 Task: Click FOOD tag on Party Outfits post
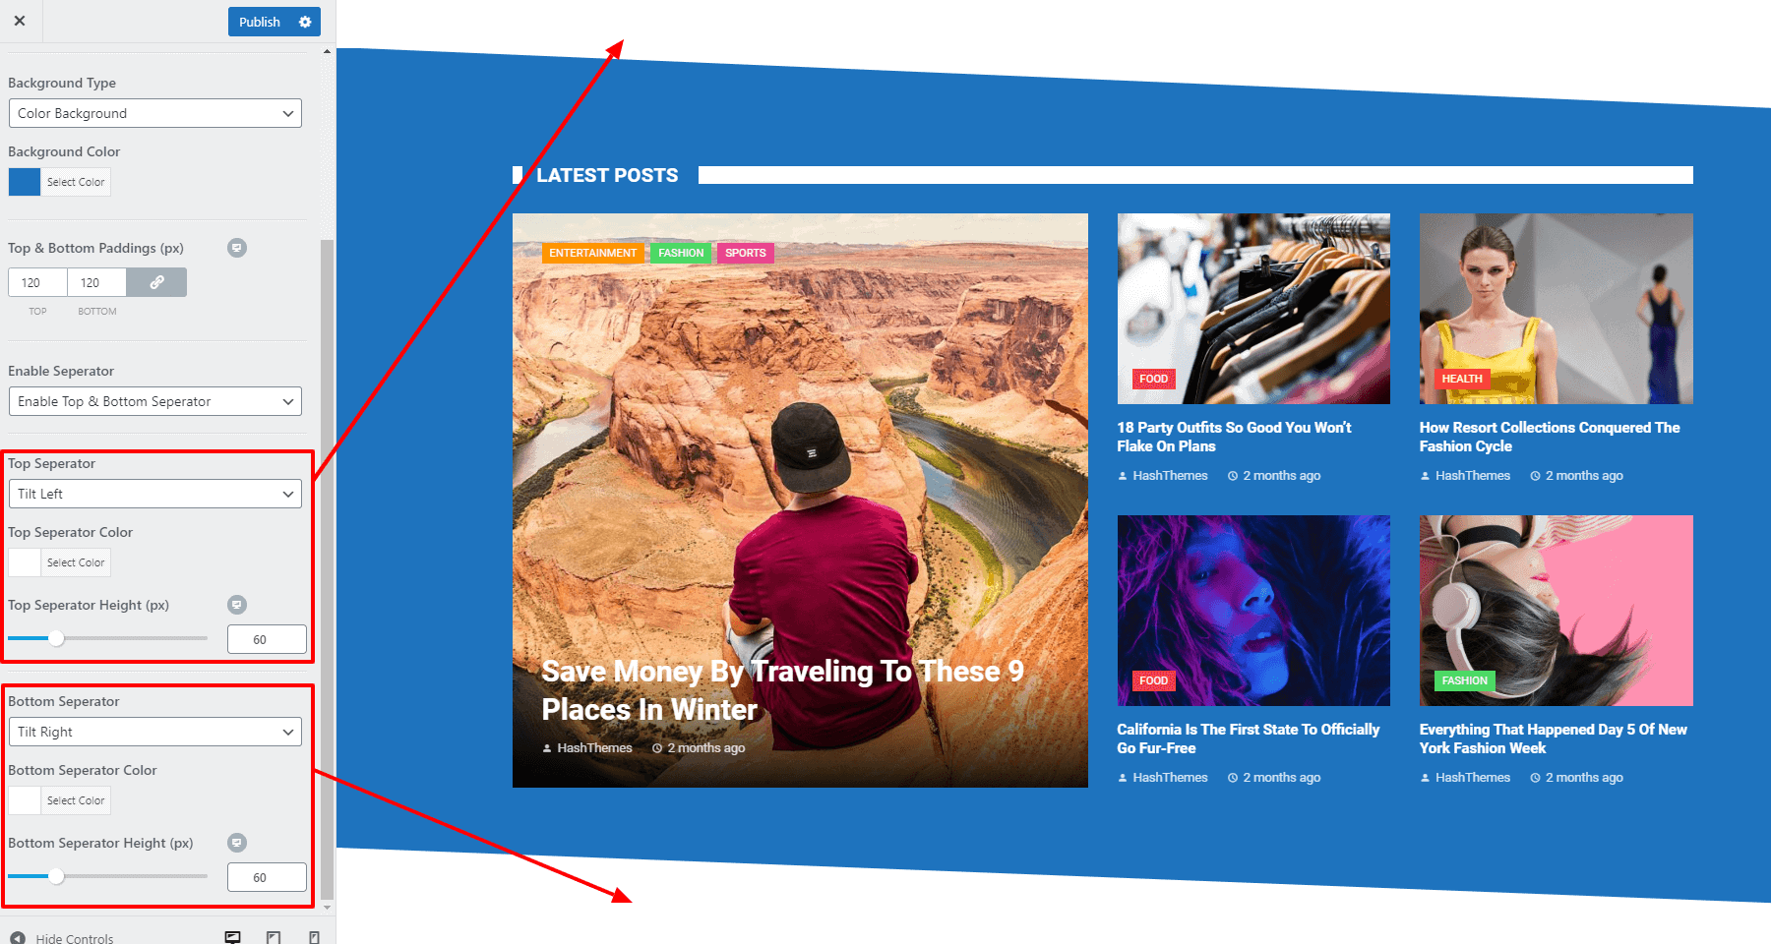coord(1153,379)
